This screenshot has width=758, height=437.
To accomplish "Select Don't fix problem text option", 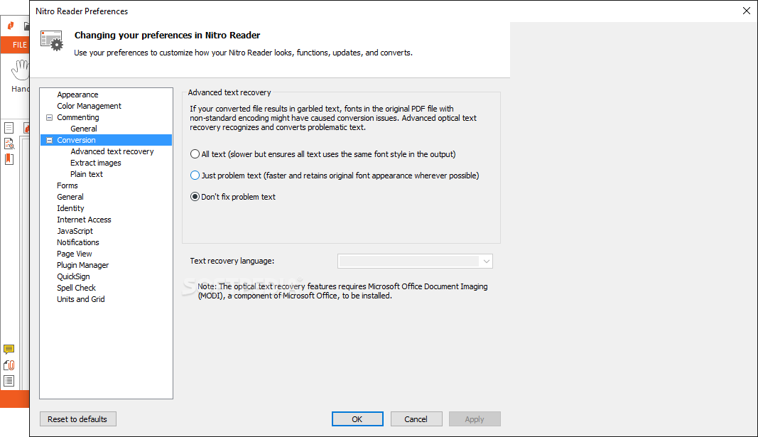I will tap(195, 197).
